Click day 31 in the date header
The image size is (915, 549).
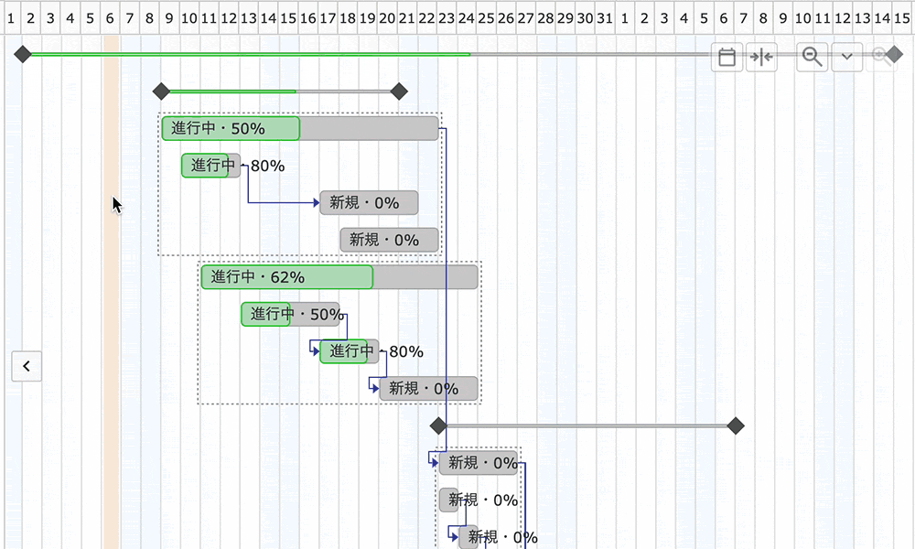click(605, 18)
